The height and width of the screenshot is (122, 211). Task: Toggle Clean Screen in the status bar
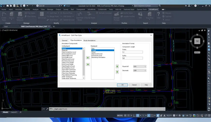[206, 115]
